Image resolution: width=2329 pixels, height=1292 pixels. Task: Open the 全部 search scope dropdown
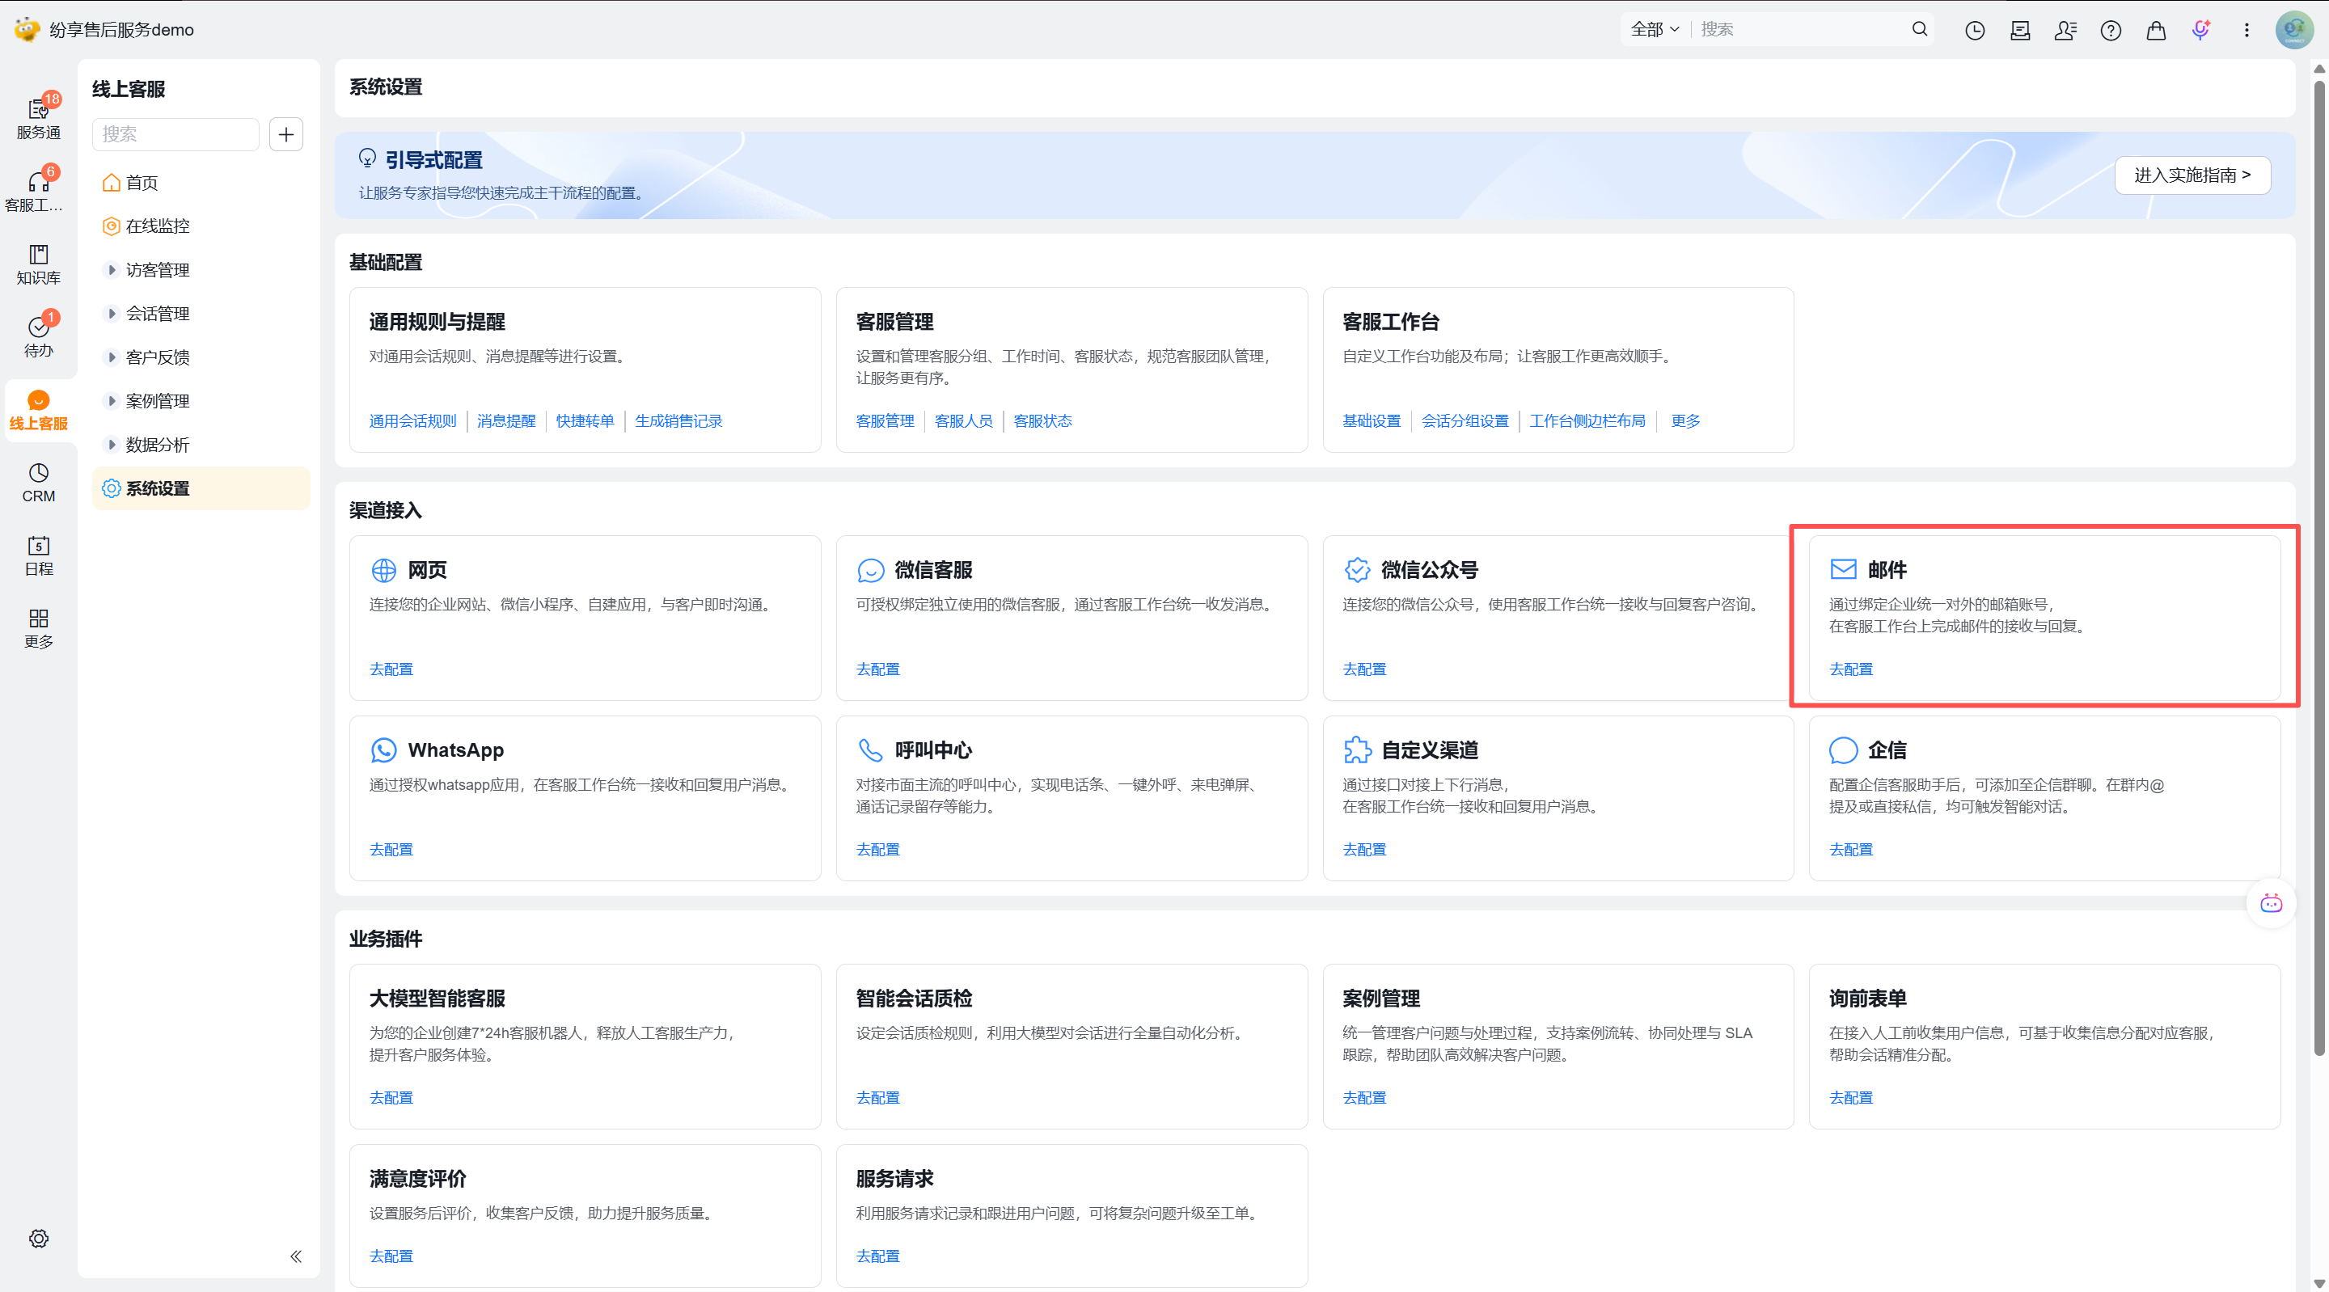pos(1654,29)
